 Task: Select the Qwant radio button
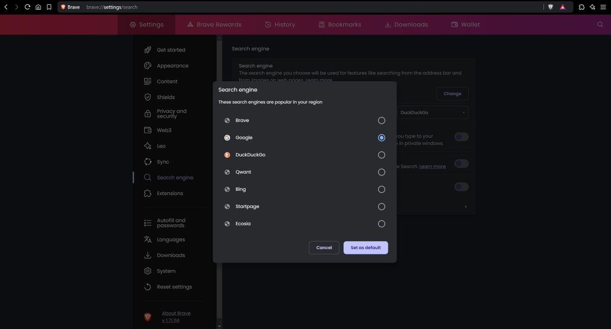click(x=381, y=172)
